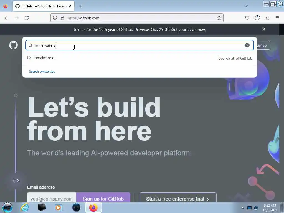
Task: Switch to Firefox in the taskbar
Action: click(x=93, y=207)
